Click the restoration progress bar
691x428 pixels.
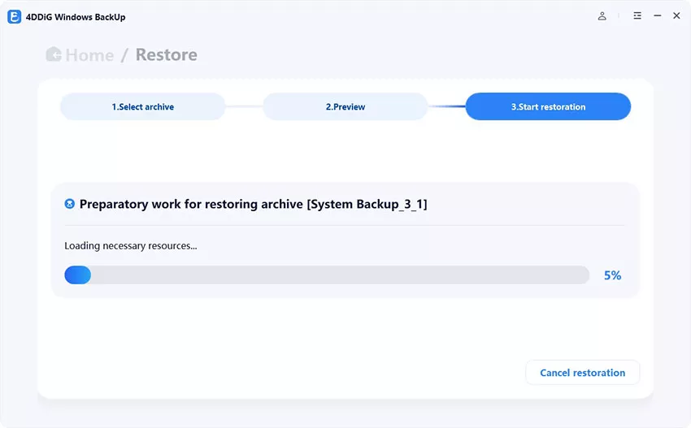(x=327, y=275)
